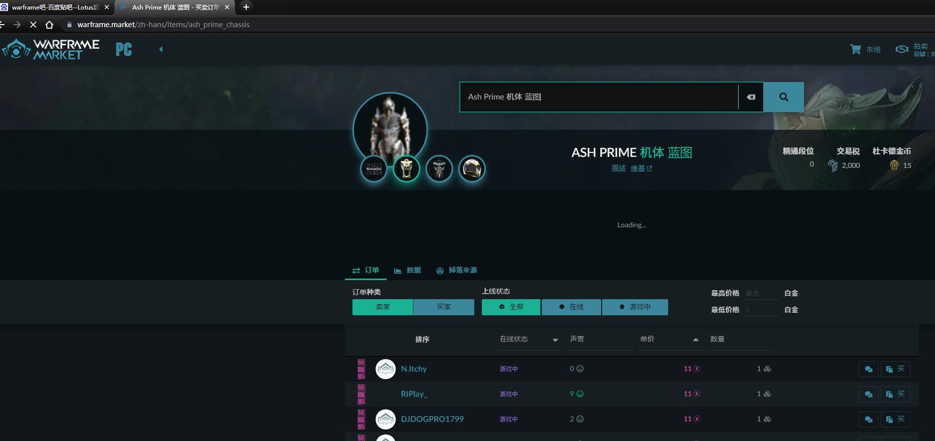This screenshot has height=441, width=935.
Task: Open the 描述 description link
Action: tap(618, 168)
